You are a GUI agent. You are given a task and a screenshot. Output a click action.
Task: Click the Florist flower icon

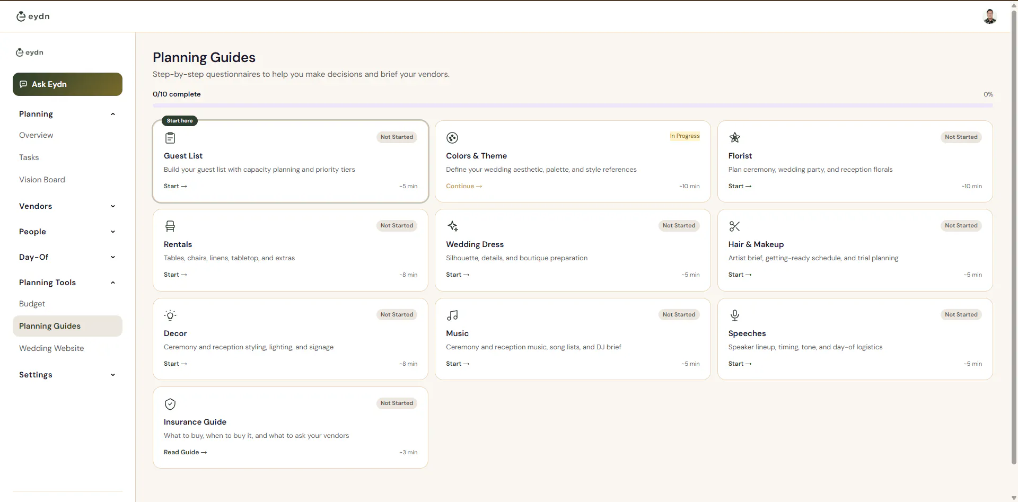(x=734, y=138)
